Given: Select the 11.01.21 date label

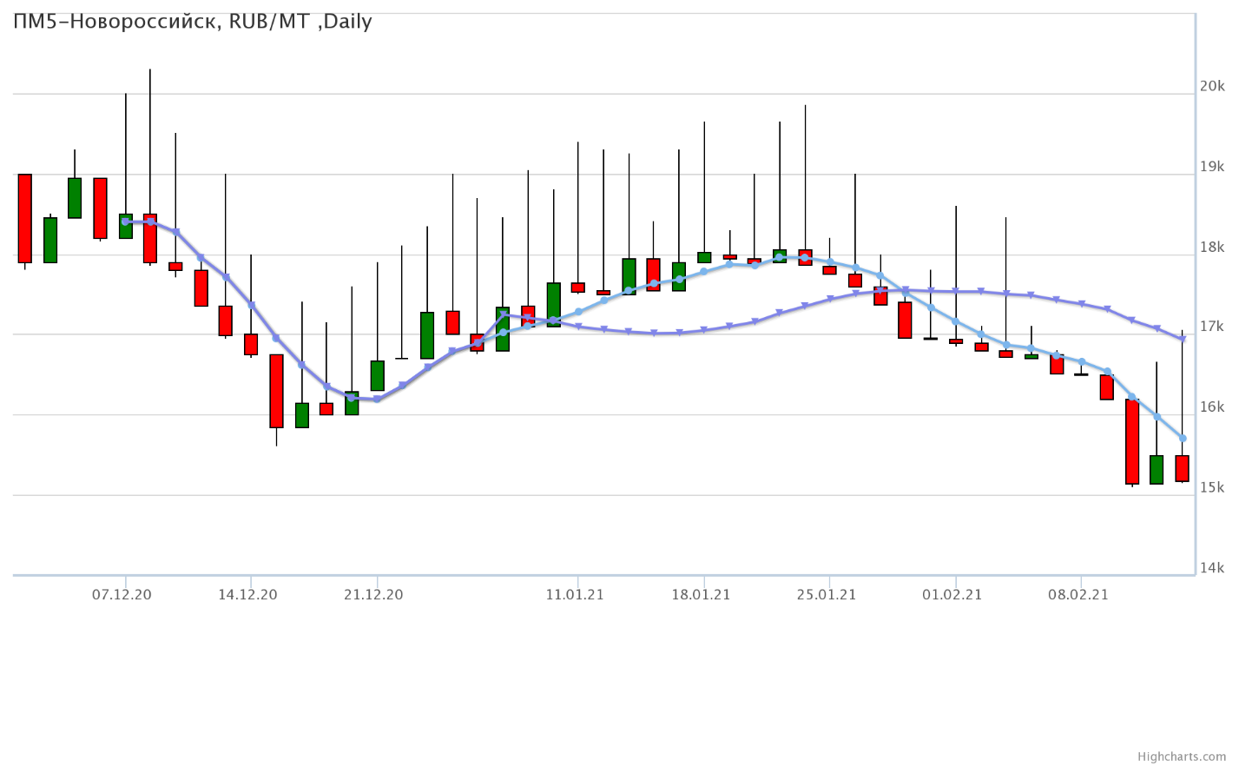Looking at the screenshot, I should tap(575, 594).
